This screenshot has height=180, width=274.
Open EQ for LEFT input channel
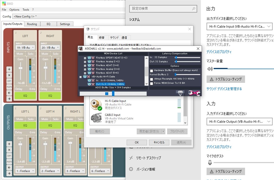tap(25, 96)
